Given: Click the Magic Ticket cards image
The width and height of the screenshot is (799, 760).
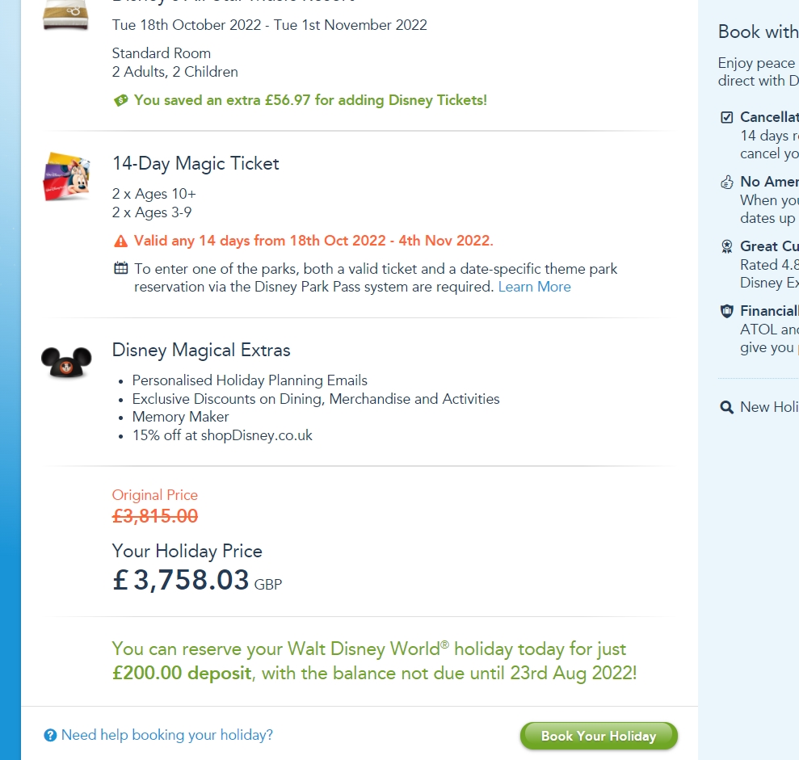Looking at the screenshot, I should pyautogui.click(x=66, y=176).
